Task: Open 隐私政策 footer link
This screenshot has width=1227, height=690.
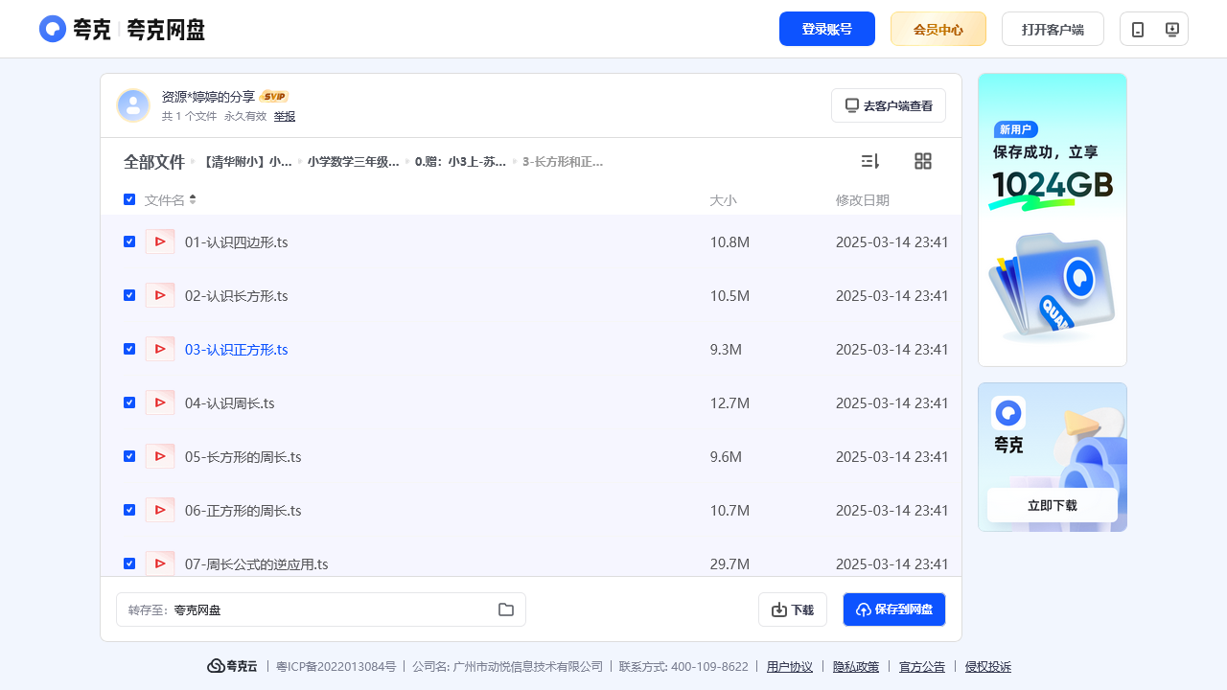Action: coord(856,666)
